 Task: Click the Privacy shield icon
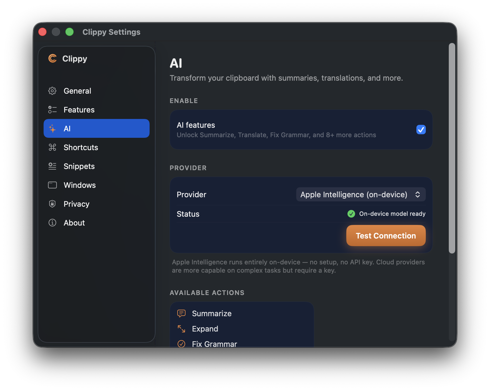(52, 204)
